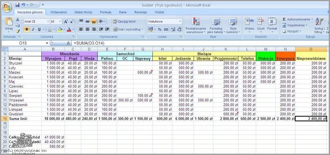Save the workbook from Quick Access toolbar
This screenshot has width=330, height=155.
[x=18, y=4]
